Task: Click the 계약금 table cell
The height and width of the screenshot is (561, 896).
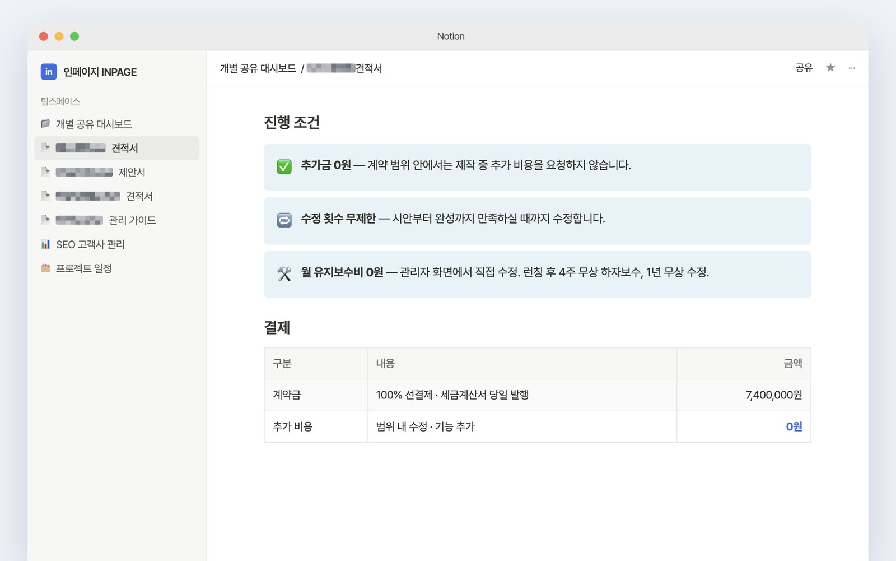Action: click(316, 395)
